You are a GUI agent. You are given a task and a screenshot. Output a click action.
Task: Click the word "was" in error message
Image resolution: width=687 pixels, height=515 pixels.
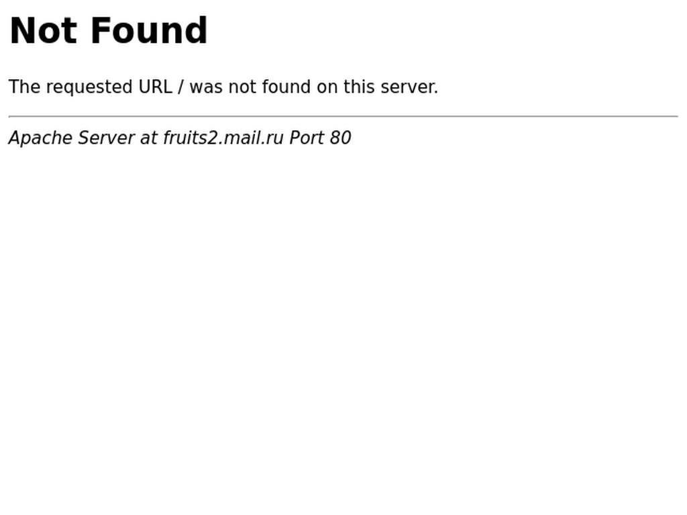tap(206, 88)
